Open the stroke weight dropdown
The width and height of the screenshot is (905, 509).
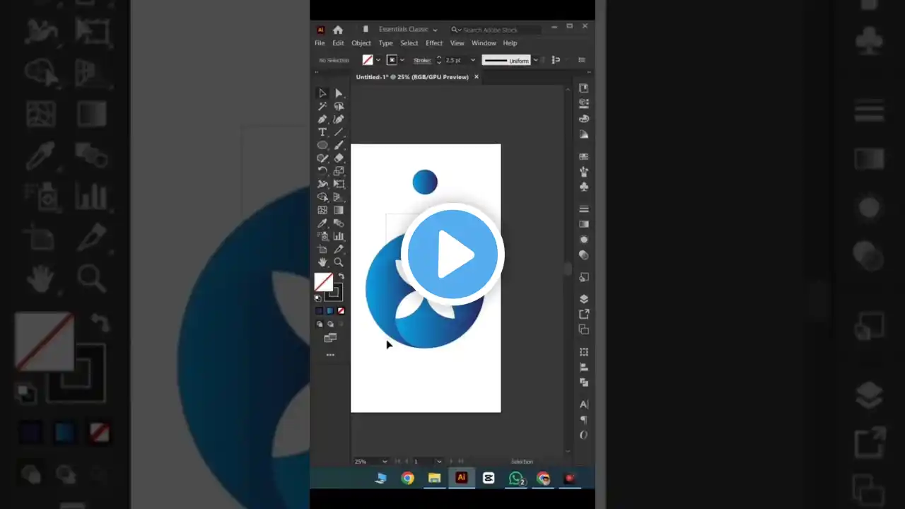(x=473, y=60)
